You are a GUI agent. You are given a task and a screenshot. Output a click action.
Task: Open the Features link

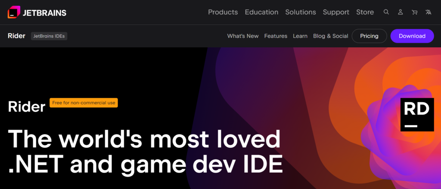(276, 36)
